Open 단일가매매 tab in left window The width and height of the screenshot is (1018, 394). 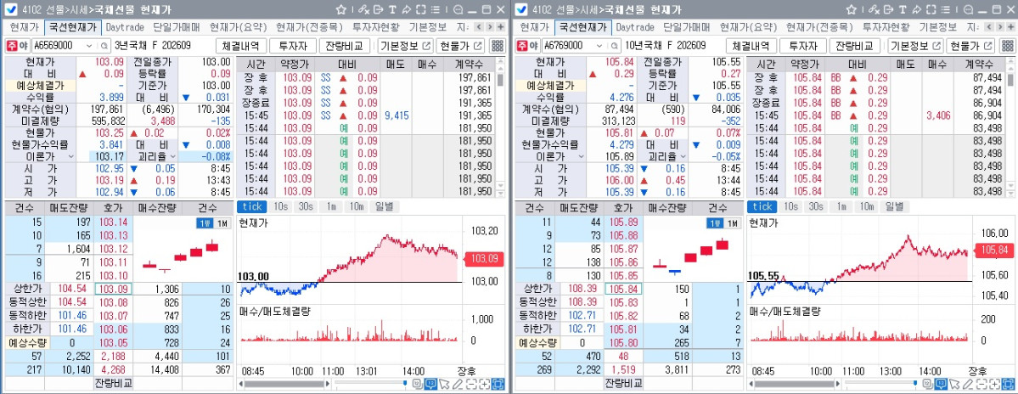click(x=177, y=27)
